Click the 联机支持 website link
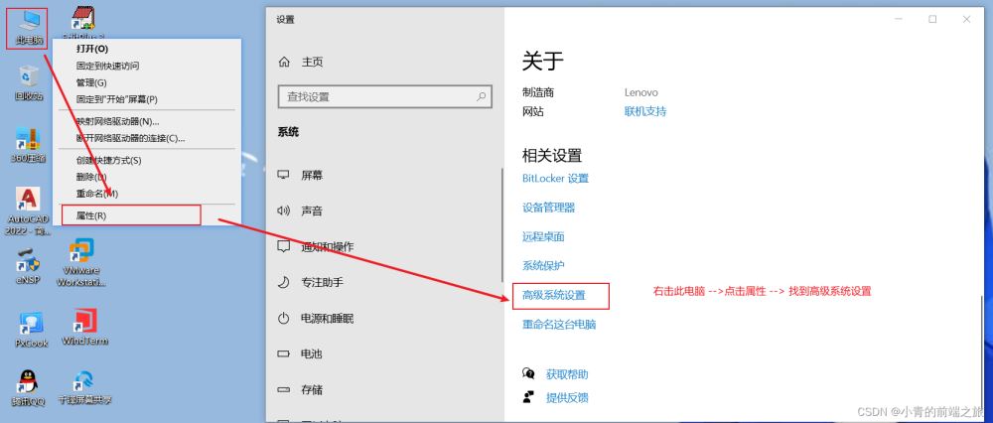Viewport: 993px width, 423px height. [644, 111]
